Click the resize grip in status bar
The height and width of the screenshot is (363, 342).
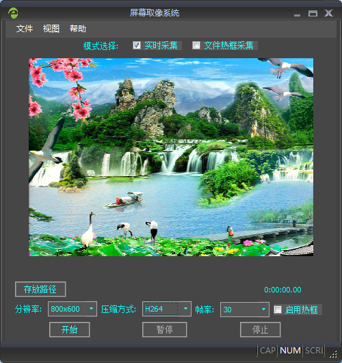pos(334,354)
